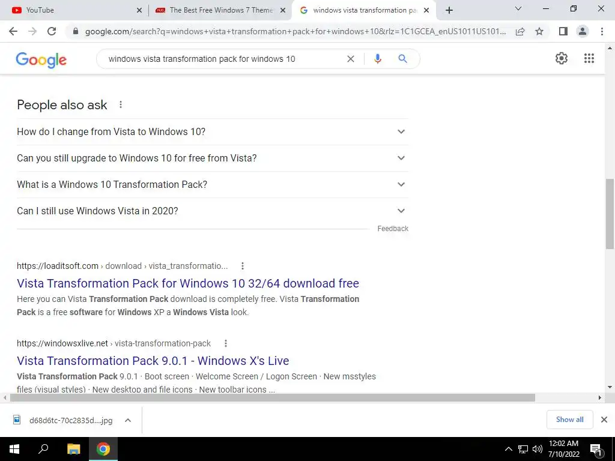Click the address bar URL
615x461 pixels.
tap(295, 31)
